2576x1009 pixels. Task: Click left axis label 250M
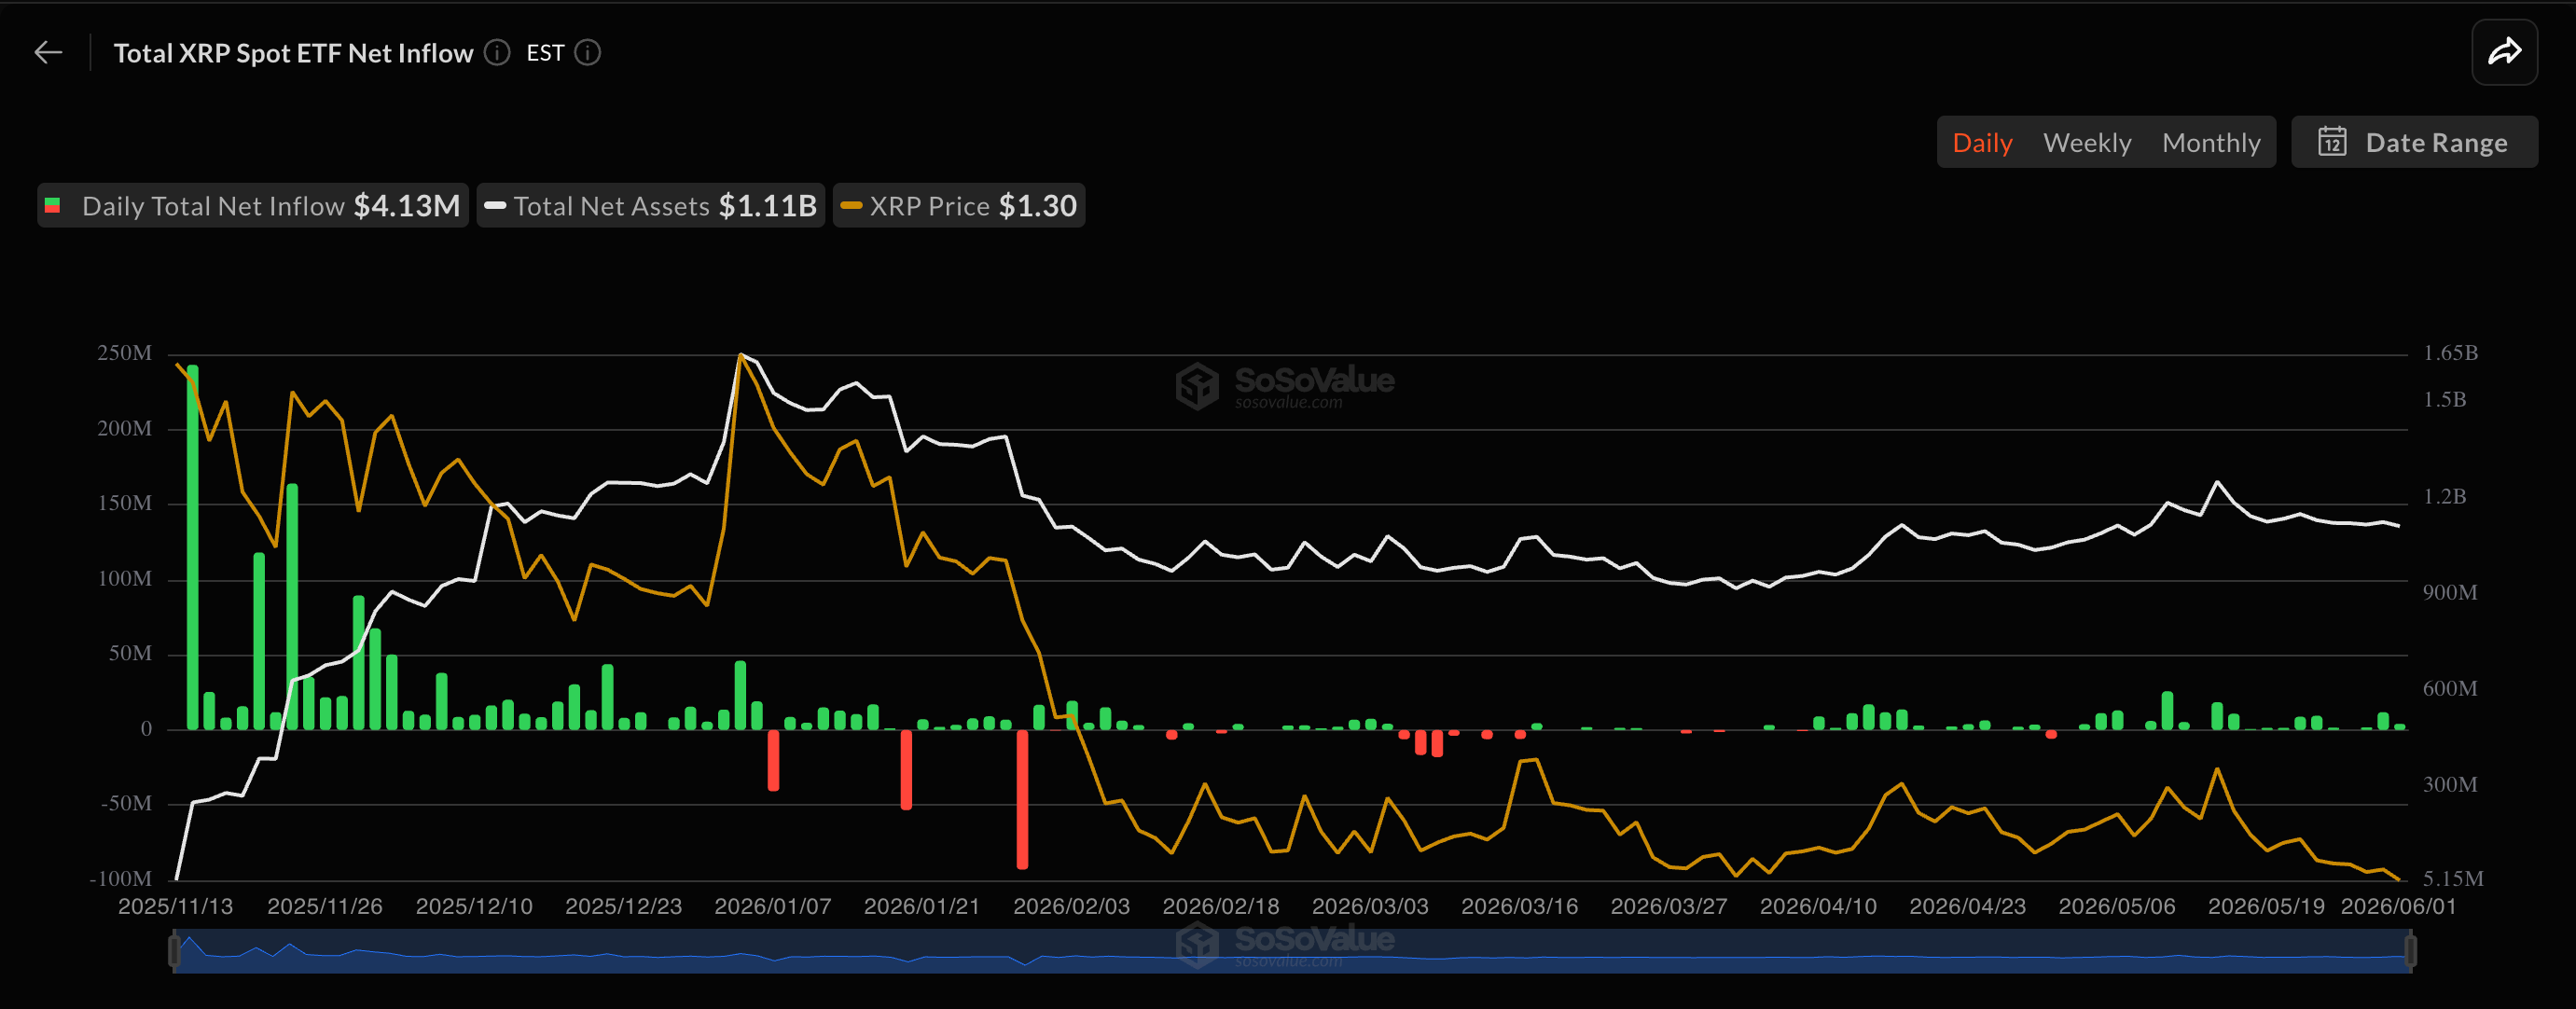point(125,353)
